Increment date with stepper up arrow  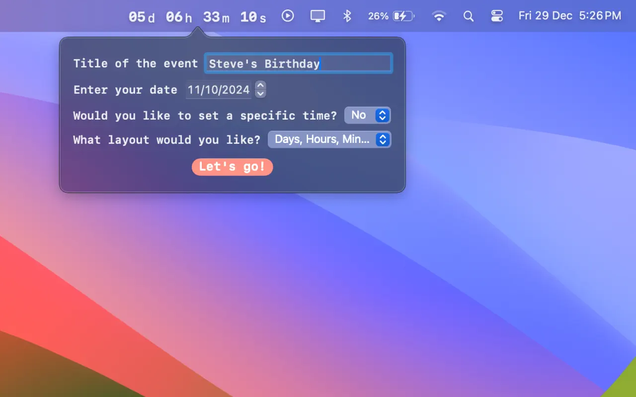point(260,86)
